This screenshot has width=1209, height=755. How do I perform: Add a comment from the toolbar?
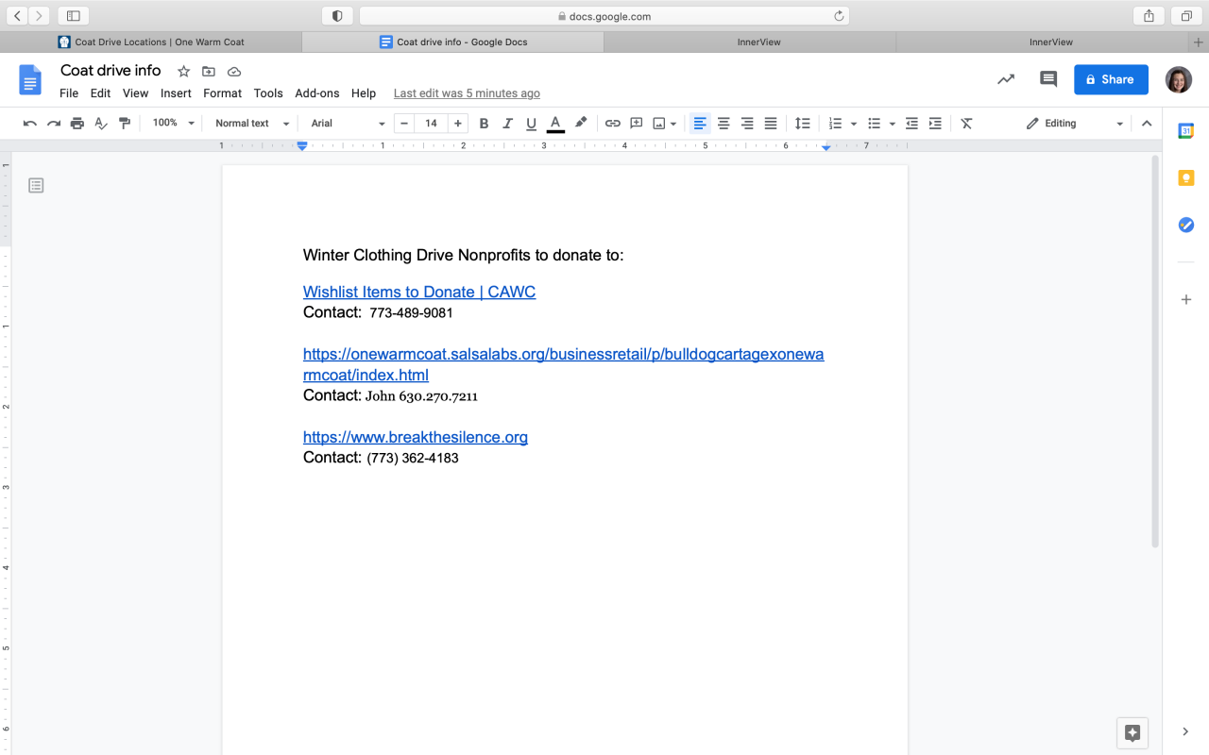637,124
